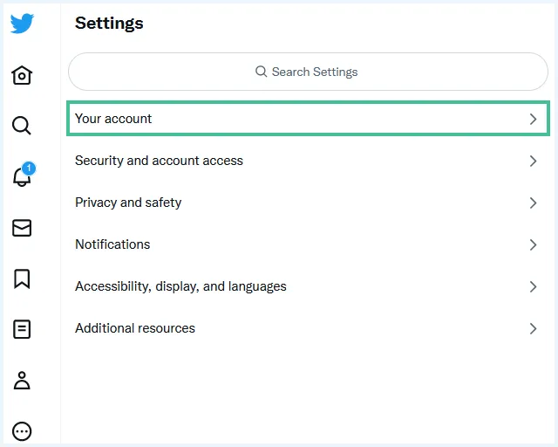The width and height of the screenshot is (558, 447).
Task: Open Additional resources section
Action: [x=308, y=328]
